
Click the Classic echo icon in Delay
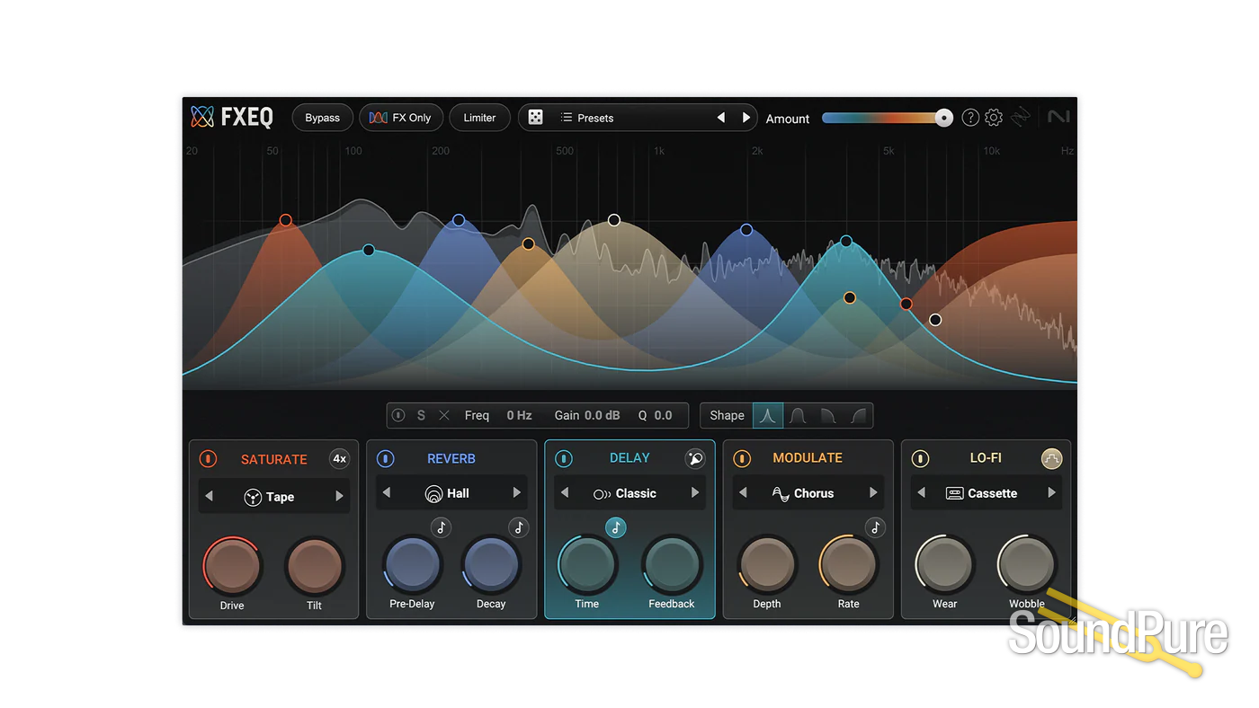tap(603, 493)
